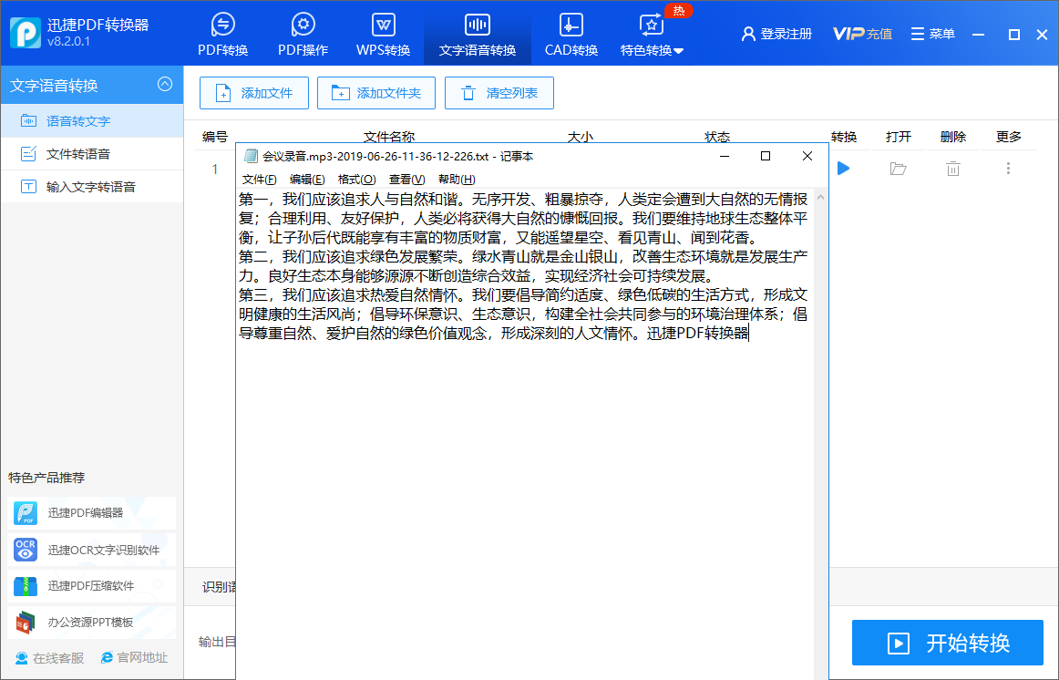Click the 开始转换 button
1059x680 pixels.
click(948, 643)
